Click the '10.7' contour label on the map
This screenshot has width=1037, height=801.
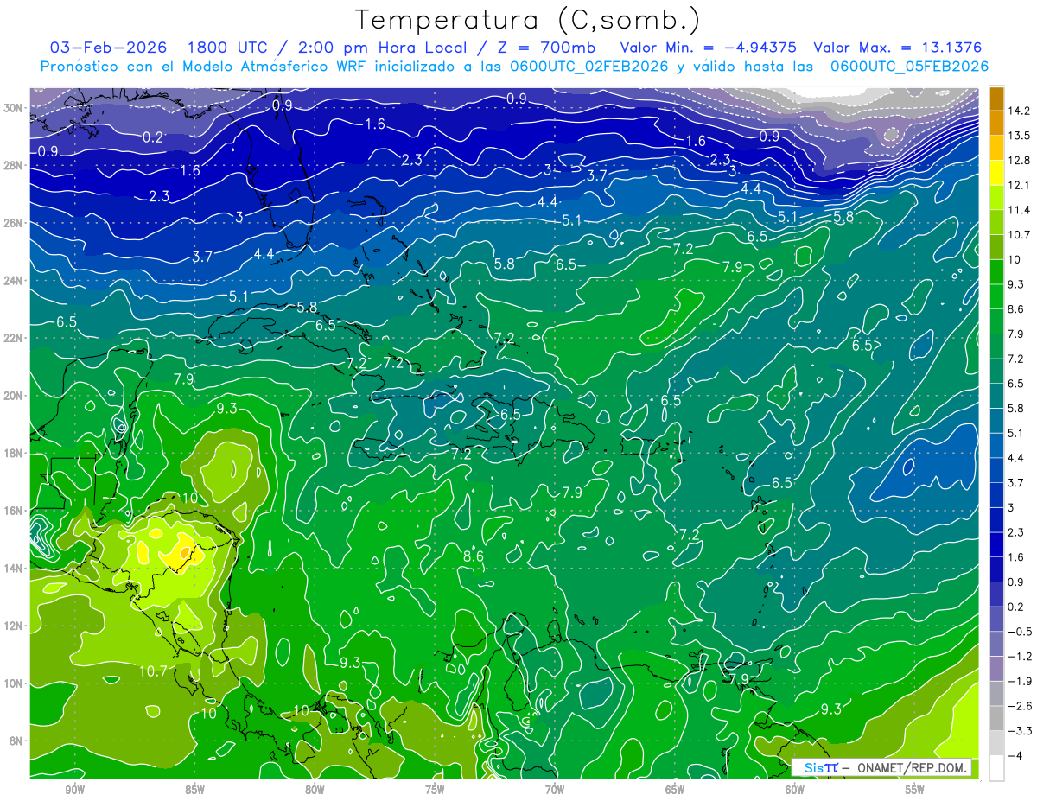click(152, 671)
